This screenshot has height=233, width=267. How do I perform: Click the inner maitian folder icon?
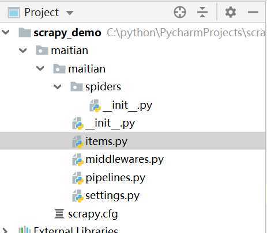(x=59, y=68)
